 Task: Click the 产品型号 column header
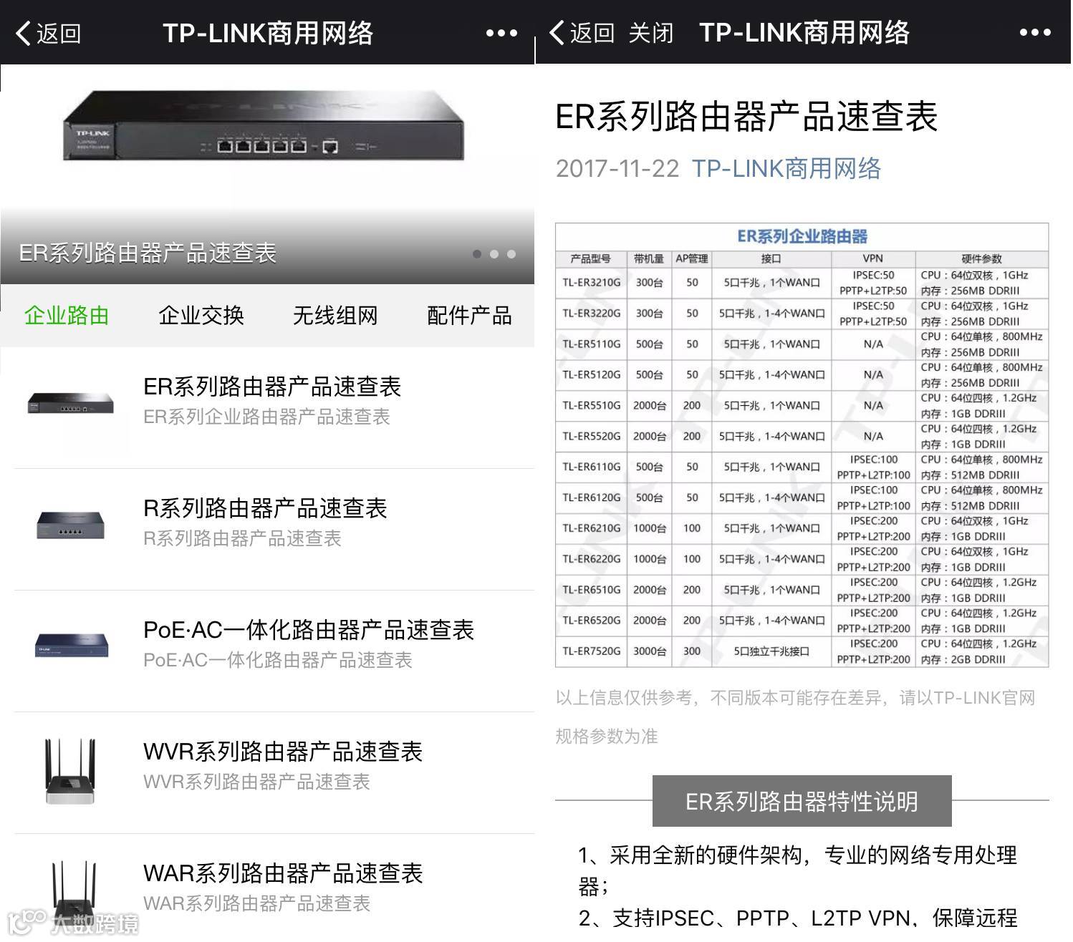(591, 259)
